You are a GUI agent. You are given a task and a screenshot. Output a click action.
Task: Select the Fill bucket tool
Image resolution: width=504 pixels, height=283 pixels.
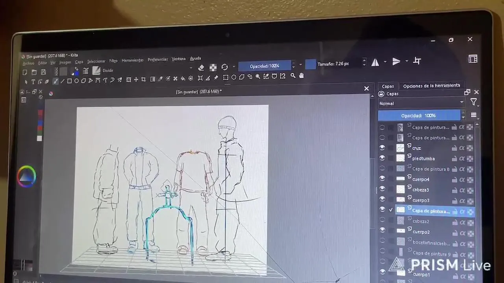click(183, 78)
